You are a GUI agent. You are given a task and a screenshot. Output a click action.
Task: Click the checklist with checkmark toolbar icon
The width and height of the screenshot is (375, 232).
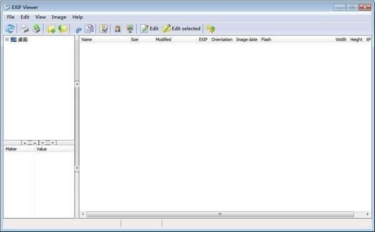(104, 29)
